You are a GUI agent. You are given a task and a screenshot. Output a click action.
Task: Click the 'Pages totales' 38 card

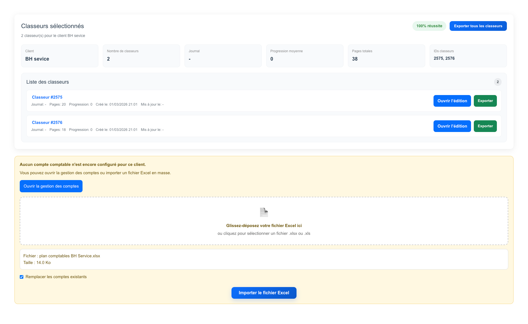[x=386, y=56]
